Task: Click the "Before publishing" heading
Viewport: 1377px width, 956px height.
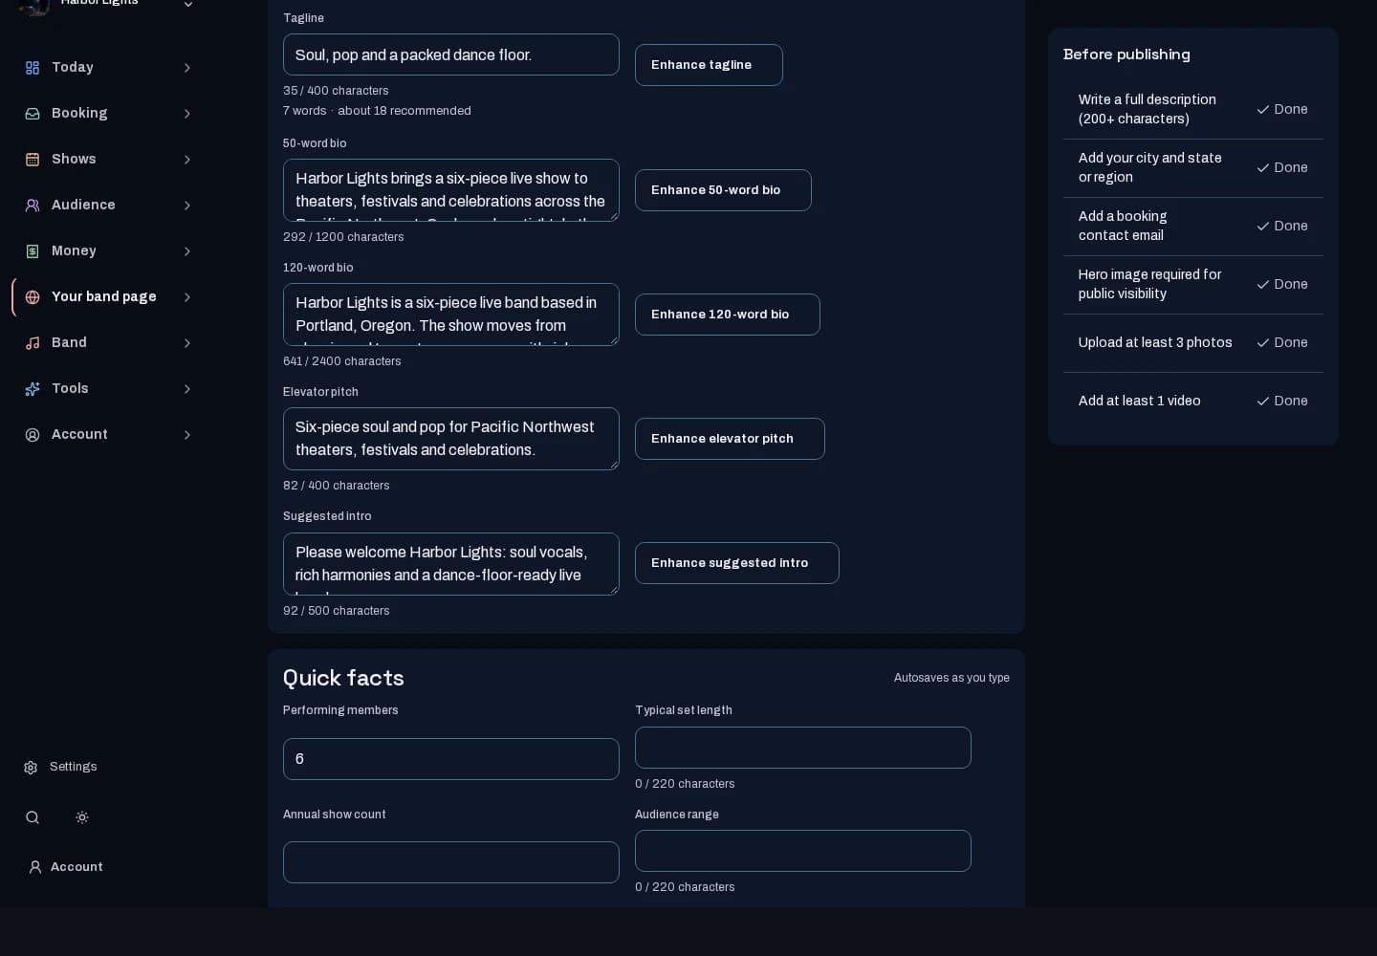Action: 1126,54
